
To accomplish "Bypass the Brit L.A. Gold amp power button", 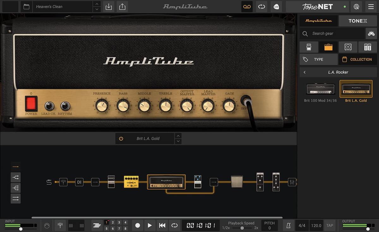I will pos(121,138).
